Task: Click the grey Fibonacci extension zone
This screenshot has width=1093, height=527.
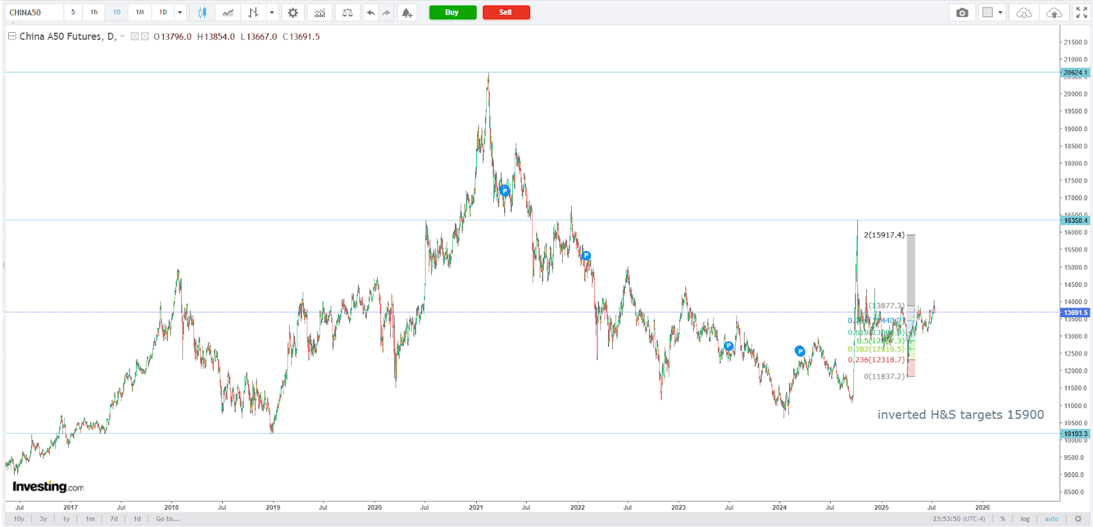Action: (x=911, y=270)
